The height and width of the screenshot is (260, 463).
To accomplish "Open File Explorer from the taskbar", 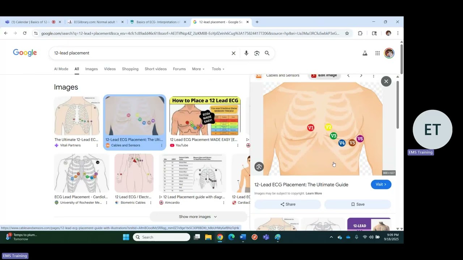I will coord(208,237).
